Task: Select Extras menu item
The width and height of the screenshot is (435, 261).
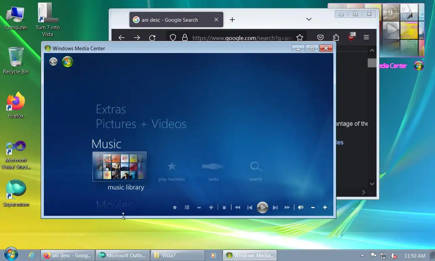Action: (x=111, y=109)
